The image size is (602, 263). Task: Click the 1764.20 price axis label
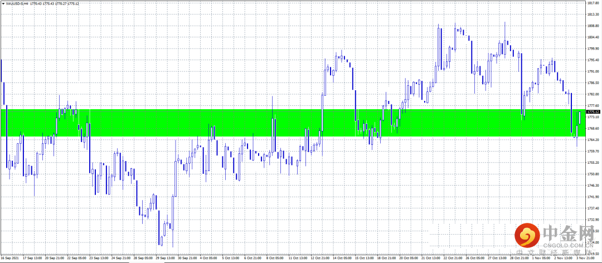click(594, 140)
